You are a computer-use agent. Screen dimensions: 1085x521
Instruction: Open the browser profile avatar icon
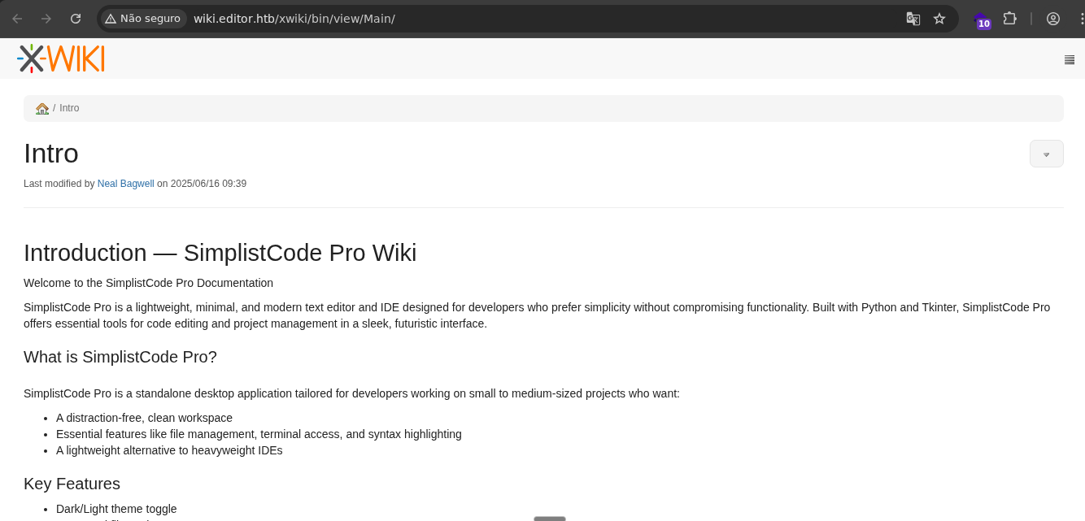click(1053, 19)
